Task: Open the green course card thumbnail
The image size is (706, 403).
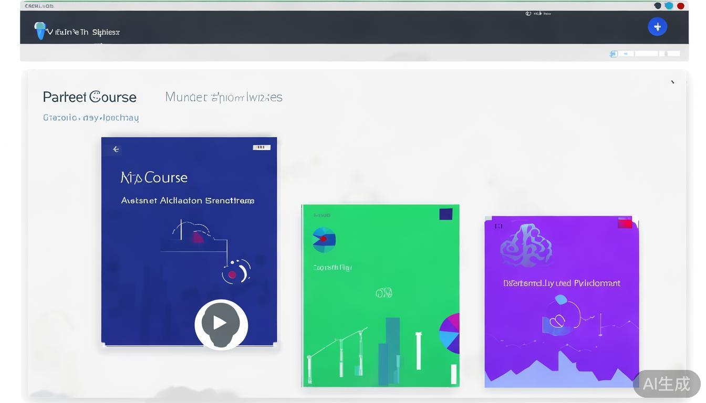Action: coord(380,295)
